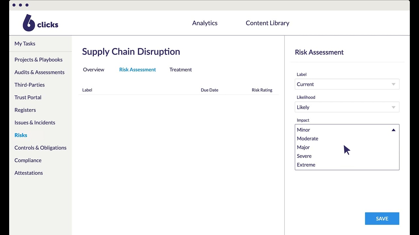Select Moderate impact option
This screenshot has height=235, width=419.
point(307,138)
